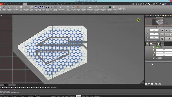Switch to the Right viewport tab
The height and width of the screenshot is (97, 172).
coord(14,85)
